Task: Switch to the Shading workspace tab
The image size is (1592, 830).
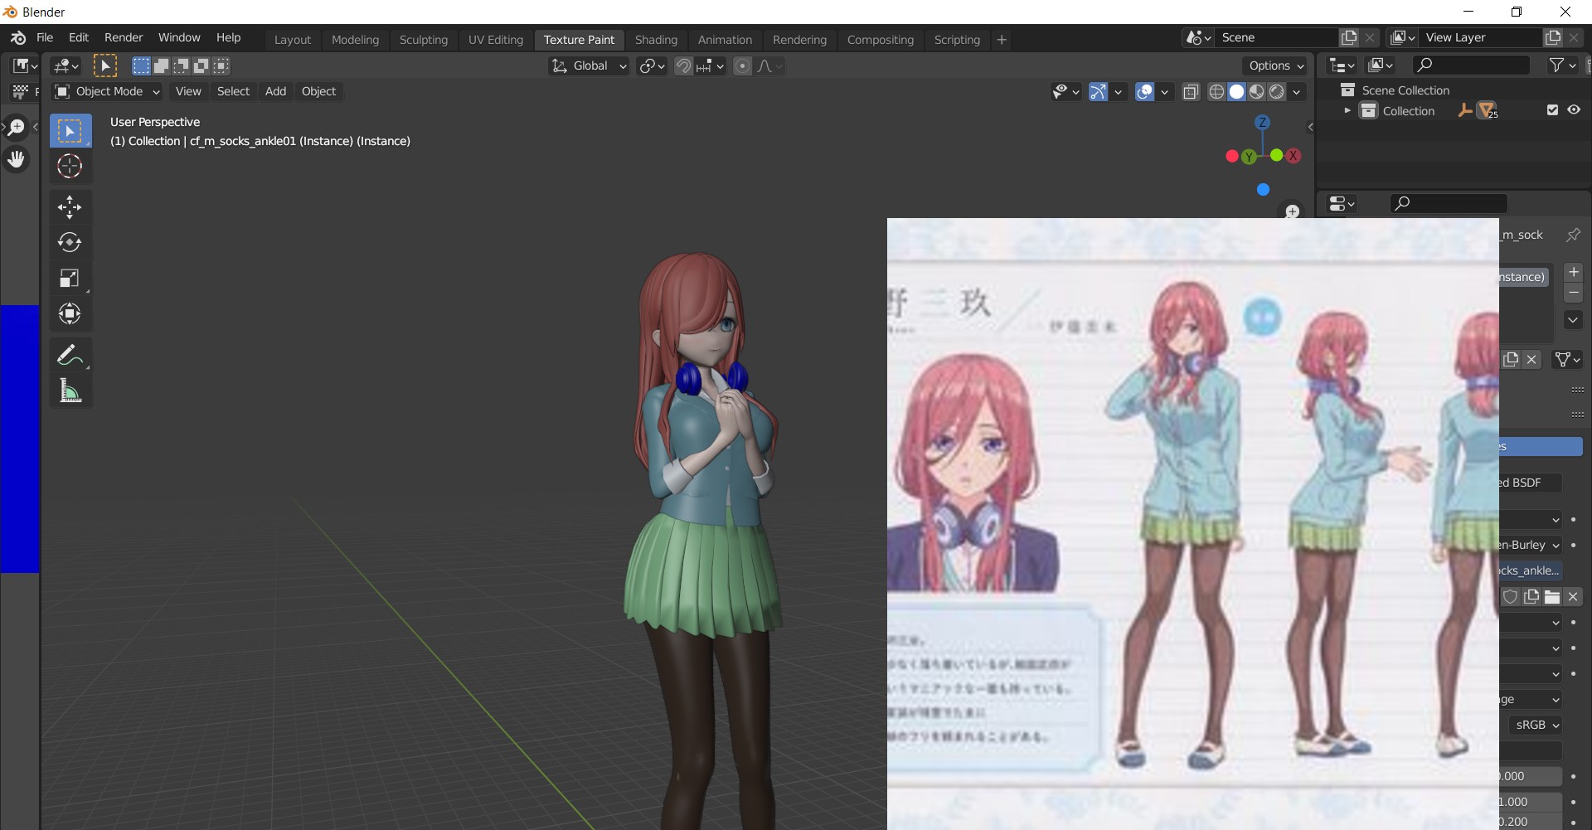Action: [x=656, y=40]
